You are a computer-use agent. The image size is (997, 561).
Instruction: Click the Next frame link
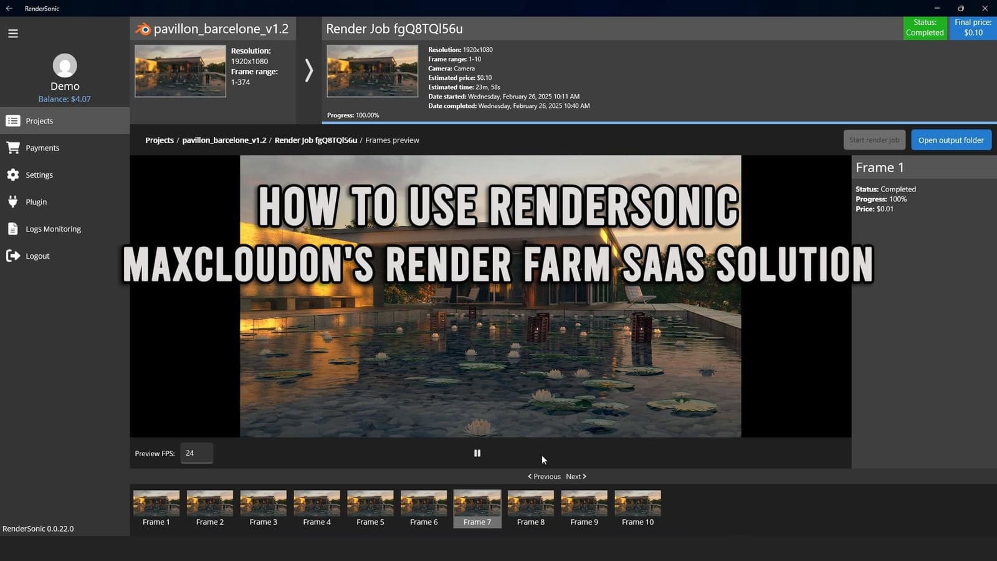pos(576,476)
